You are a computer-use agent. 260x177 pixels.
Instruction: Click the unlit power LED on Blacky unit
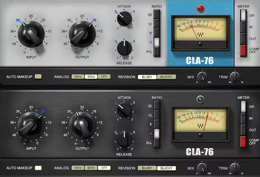pyautogui.click(x=200, y=100)
